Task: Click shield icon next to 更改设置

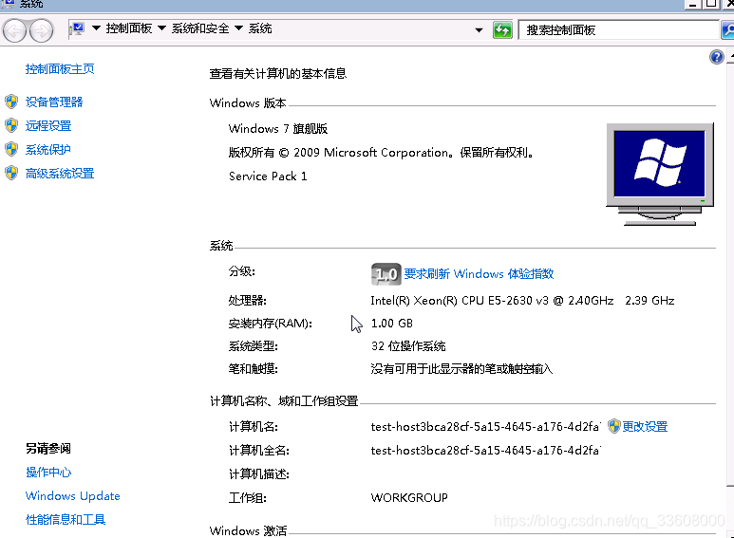Action: [x=613, y=426]
